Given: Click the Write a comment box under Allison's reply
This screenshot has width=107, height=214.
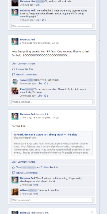Looking at the screenshot, I should point(52,200).
